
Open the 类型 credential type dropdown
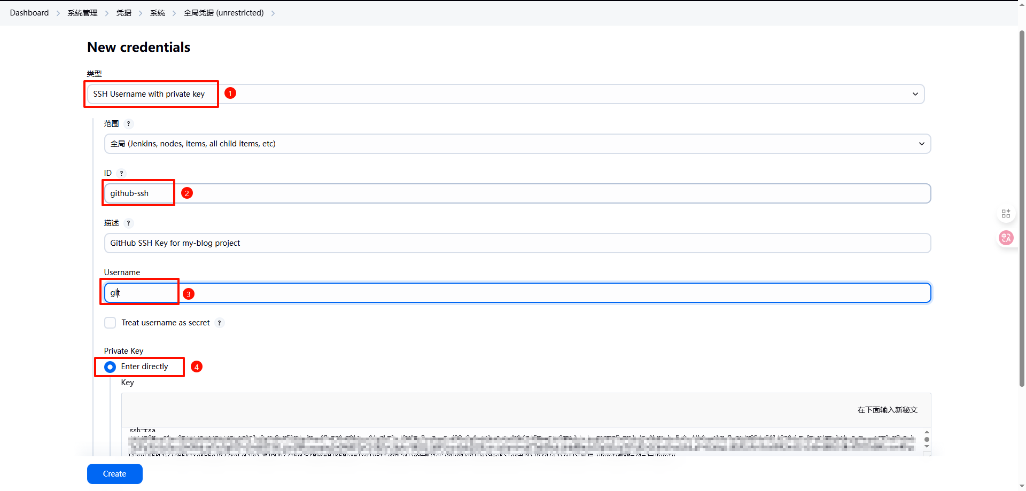coord(505,94)
